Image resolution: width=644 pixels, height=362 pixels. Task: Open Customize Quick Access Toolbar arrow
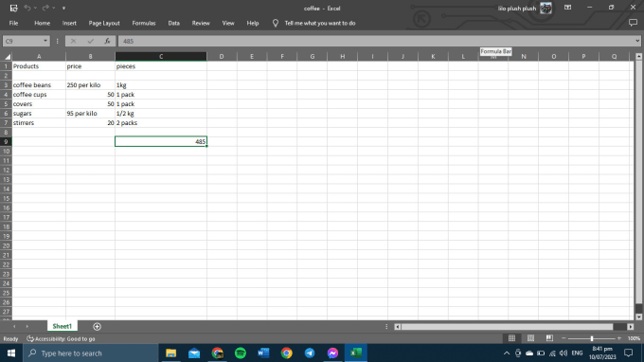(x=63, y=9)
